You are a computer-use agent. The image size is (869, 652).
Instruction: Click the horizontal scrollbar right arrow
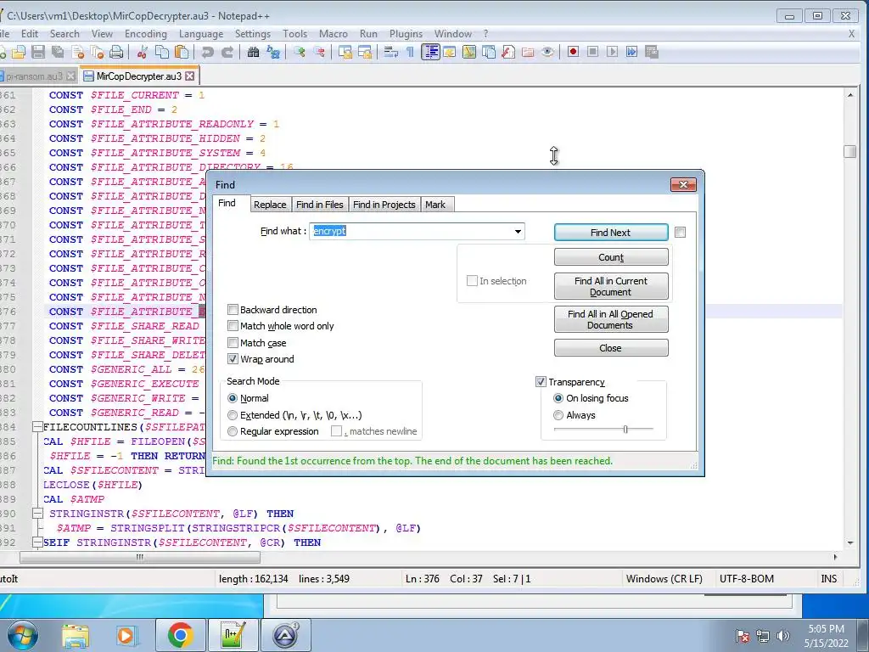(x=835, y=557)
